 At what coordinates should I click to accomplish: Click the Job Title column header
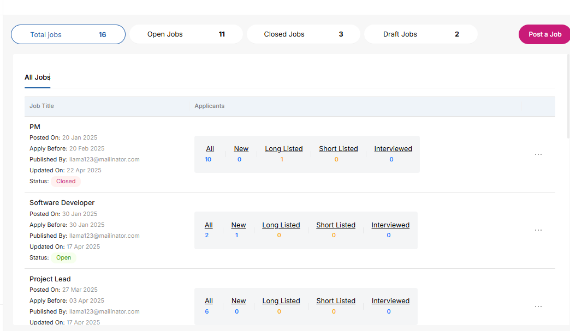pos(41,106)
